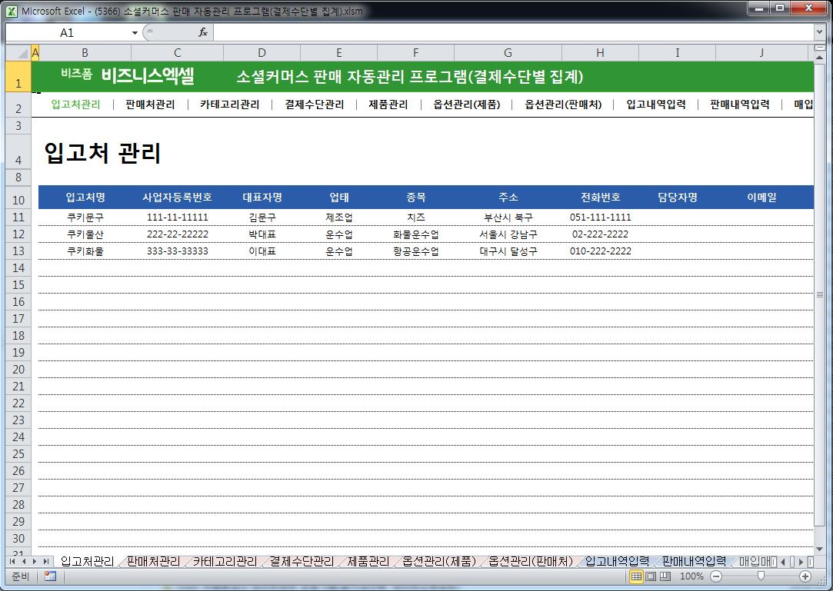Click the Excel application icon in title bar
Image resolution: width=833 pixels, height=591 pixels.
tap(12, 11)
